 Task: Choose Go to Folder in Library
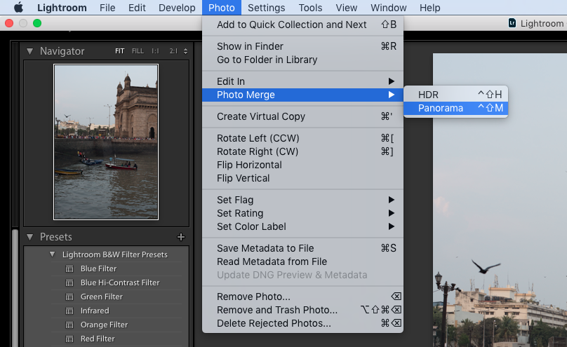[302, 60]
